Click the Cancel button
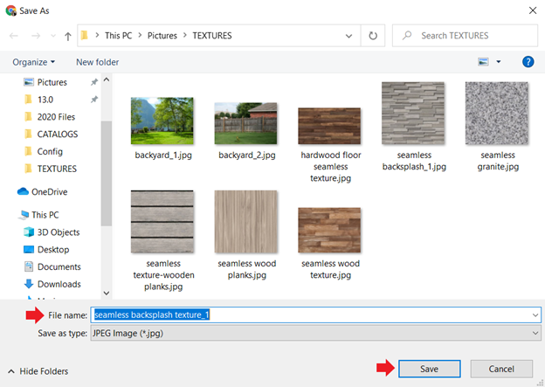The image size is (545, 387). 501,369
